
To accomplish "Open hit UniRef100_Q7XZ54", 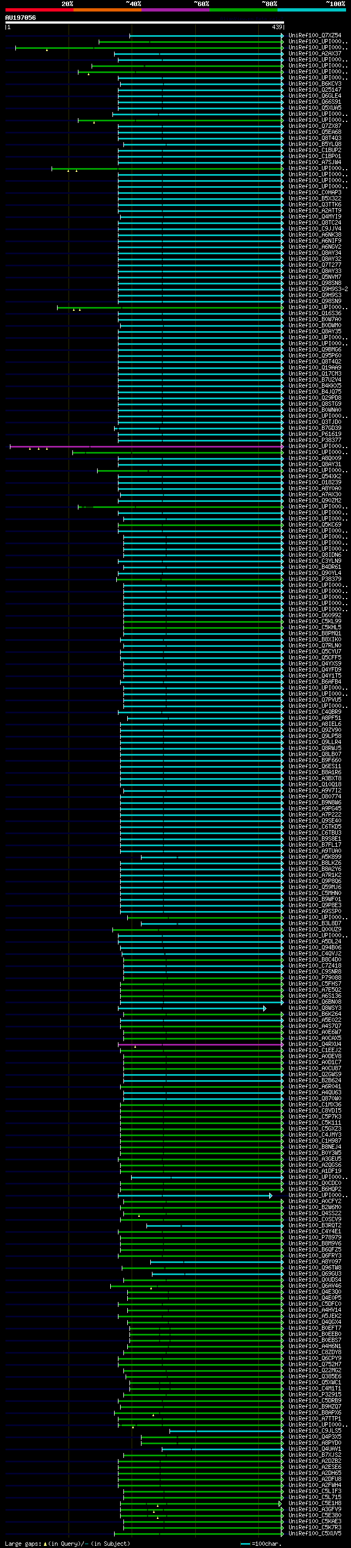I will click(314, 36).
